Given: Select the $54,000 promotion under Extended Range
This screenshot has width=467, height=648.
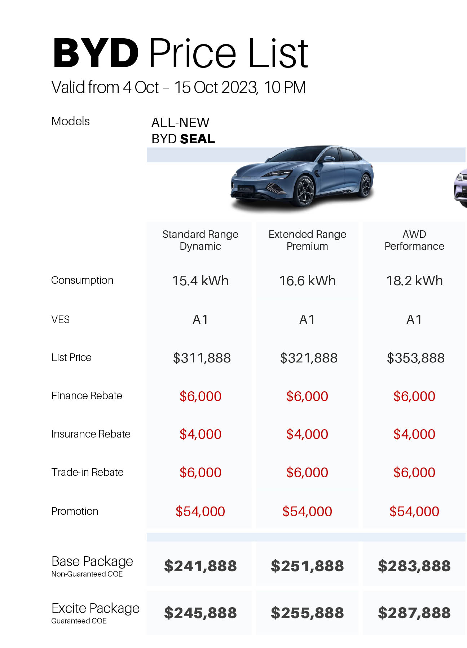Looking at the screenshot, I should [x=307, y=512].
